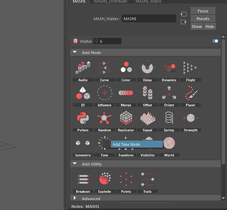Add an Offset node
Viewport: 227px width, 210px height.
148,93
